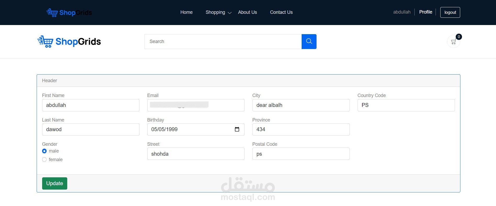Screen dimensions: 496x206
Task: Click into the Country Code field
Action: (x=406, y=105)
